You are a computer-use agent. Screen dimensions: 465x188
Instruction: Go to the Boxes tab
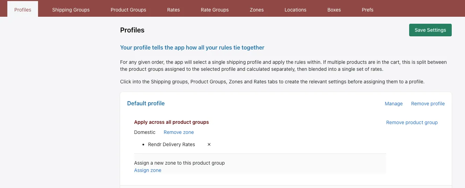coord(334,10)
